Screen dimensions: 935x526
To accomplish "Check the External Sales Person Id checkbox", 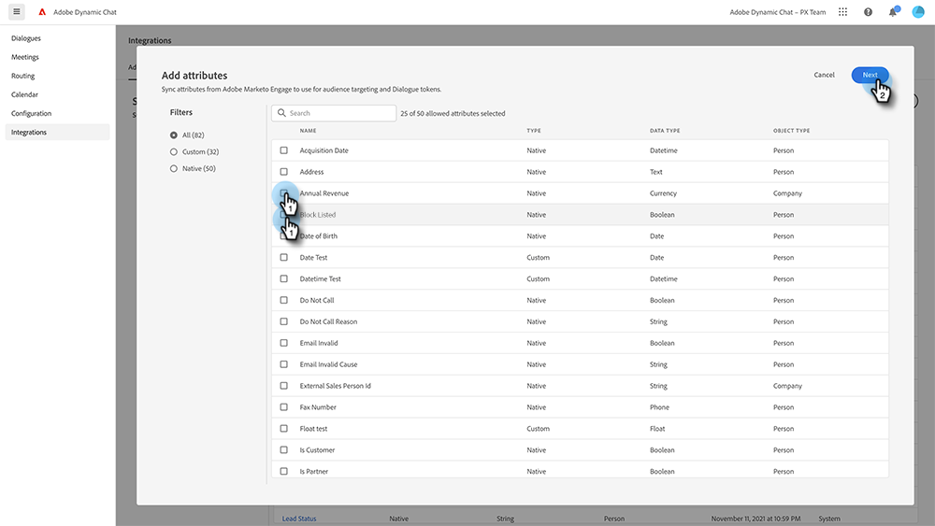I will (x=284, y=387).
